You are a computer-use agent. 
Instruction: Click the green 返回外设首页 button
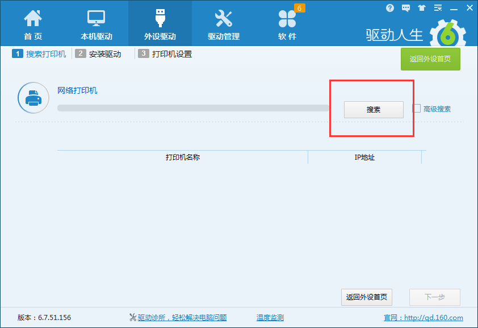pyautogui.click(x=430, y=59)
